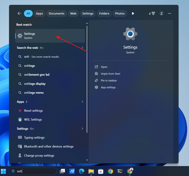This screenshot has height=176, width=189.
Task: Click the results list scroll down arrow
Action: (x=87, y=160)
